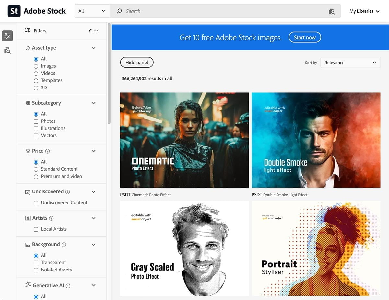Check the Photos subcategory box
Image resolution: width=389 pixels, height=300 pixels.
(36, 121)
